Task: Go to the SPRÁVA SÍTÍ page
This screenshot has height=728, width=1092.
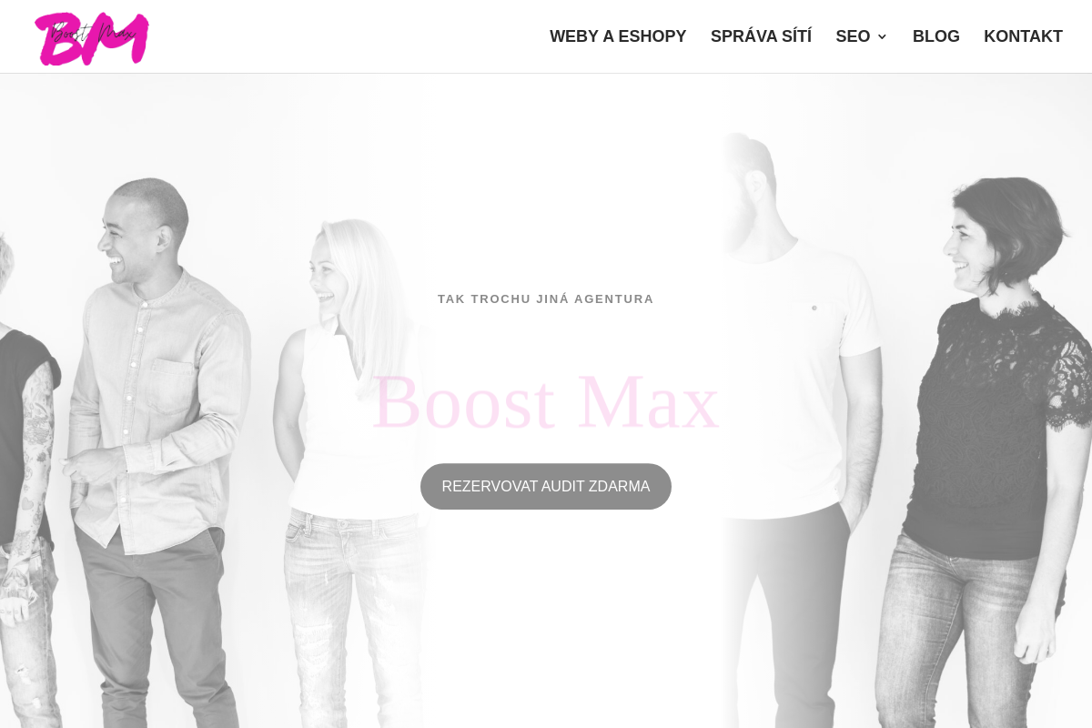Action: [x=761, y=36]
